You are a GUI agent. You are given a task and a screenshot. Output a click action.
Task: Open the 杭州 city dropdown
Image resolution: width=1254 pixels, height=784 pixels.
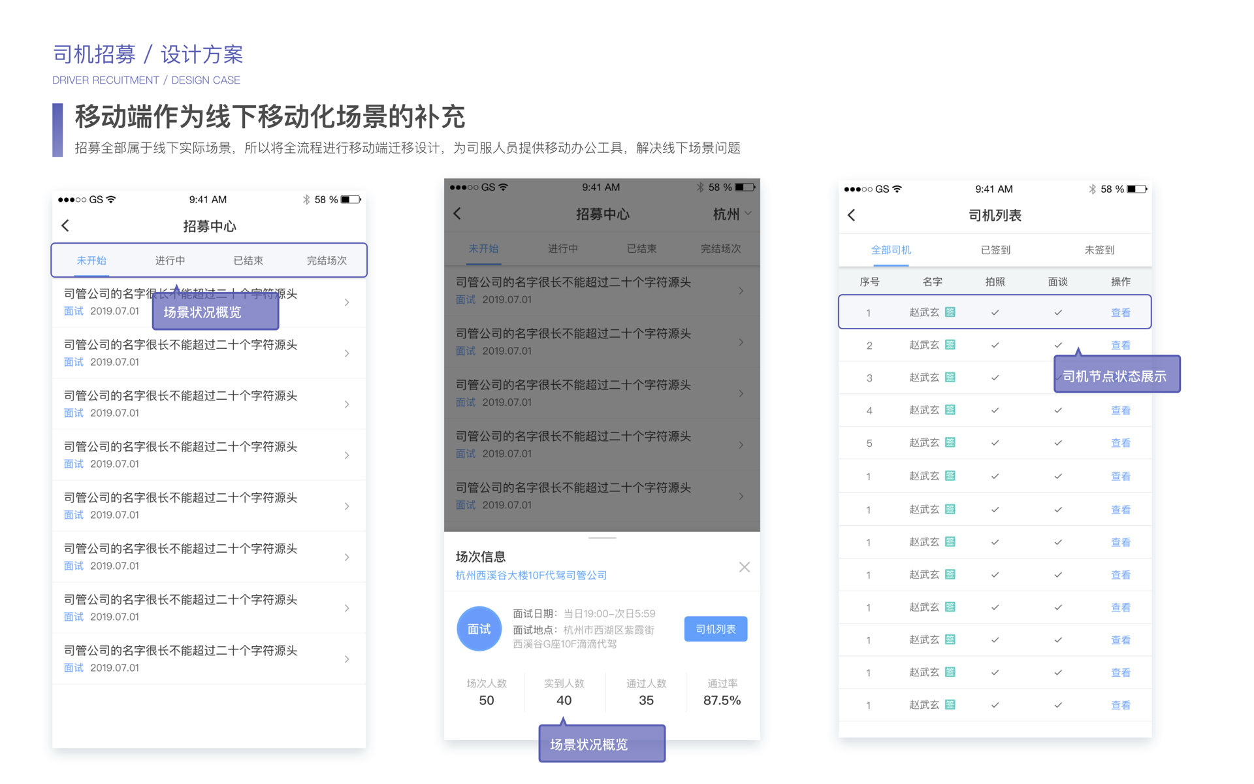(731, 214)
